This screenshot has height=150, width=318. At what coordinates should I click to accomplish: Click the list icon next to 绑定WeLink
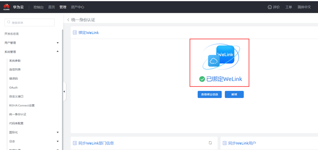point(75,33)
